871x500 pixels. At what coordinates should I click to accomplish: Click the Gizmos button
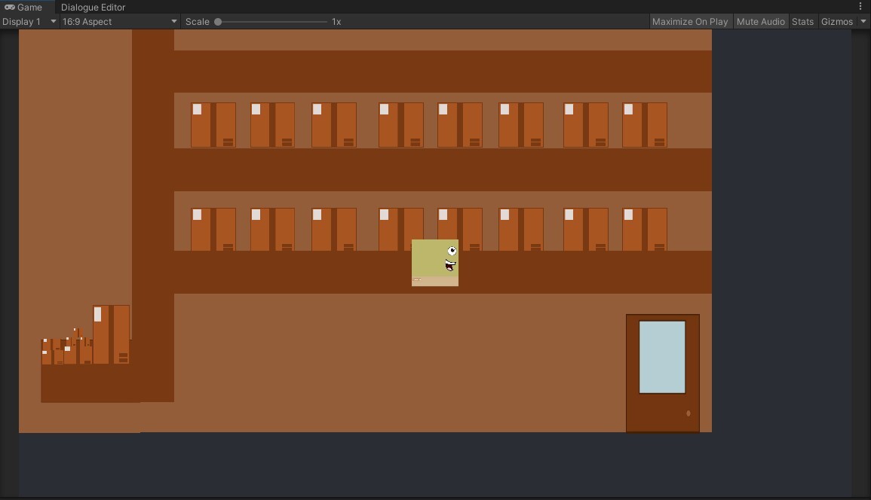pyautogui.click(x=836, y=22)
